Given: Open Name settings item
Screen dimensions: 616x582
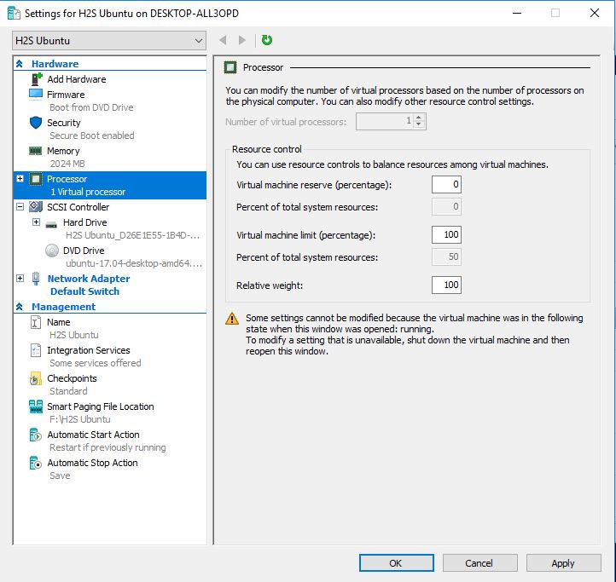Looking at the screenshot, I should click(59, 322).
